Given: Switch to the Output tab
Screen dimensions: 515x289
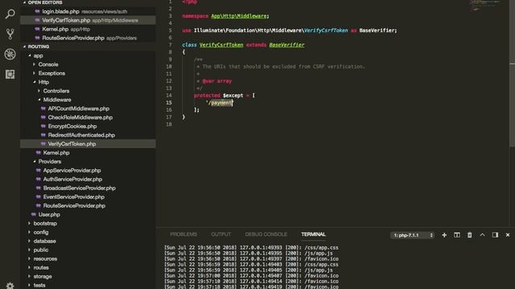Looking at the screenshot, I should click(221, 234).
